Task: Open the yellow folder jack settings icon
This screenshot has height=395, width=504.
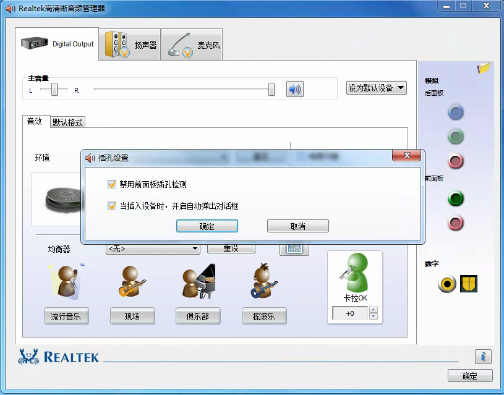Action: pos(484,68)
